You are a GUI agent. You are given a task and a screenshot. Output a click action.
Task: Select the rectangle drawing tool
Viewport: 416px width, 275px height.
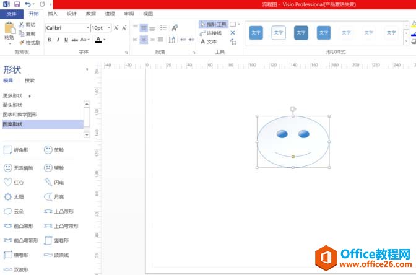(x=233, y=24)
